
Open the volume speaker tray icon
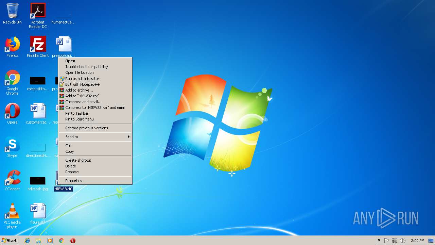click(x=403, y=241)
